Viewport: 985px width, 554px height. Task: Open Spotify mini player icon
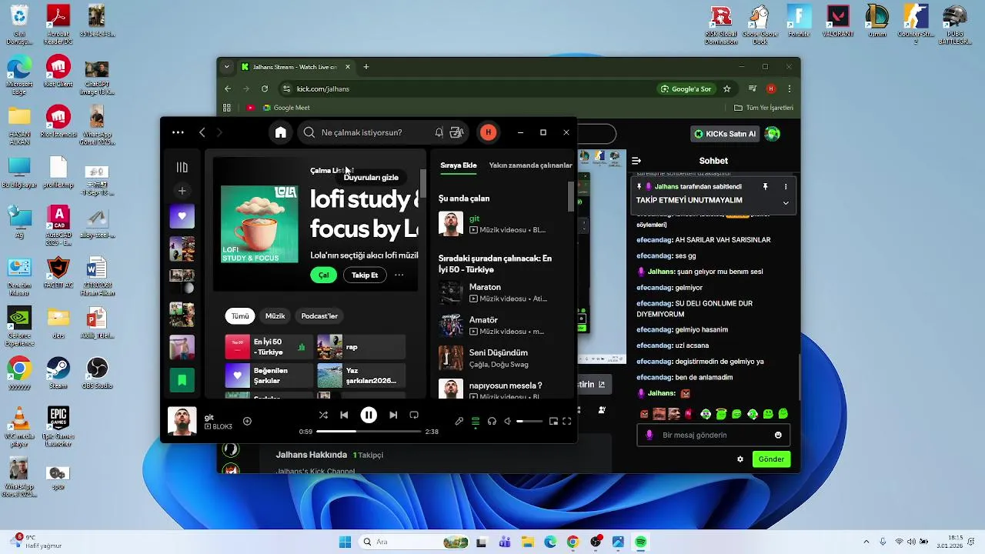point(553,421)
